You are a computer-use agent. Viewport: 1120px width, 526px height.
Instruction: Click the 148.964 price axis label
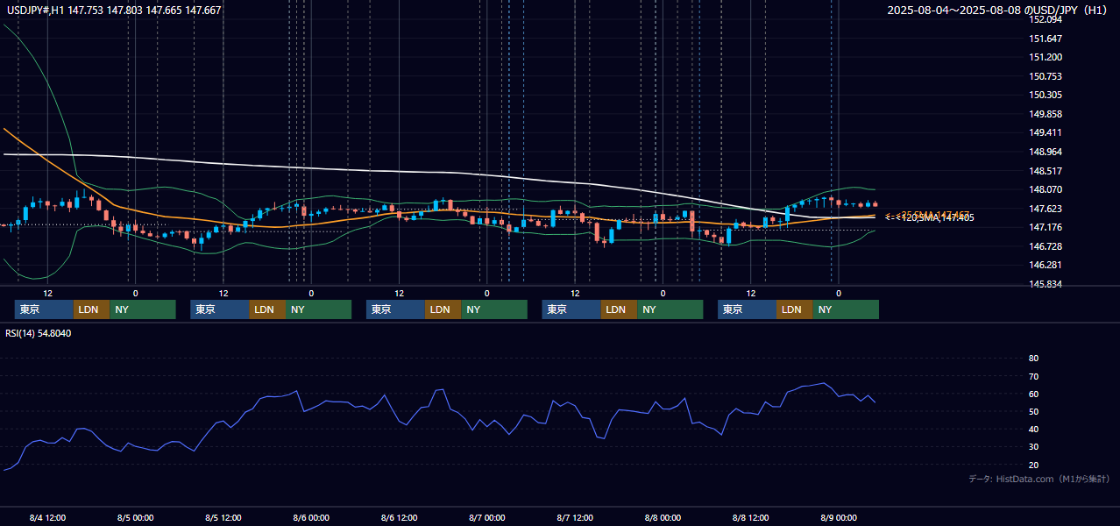point(1046,152)
